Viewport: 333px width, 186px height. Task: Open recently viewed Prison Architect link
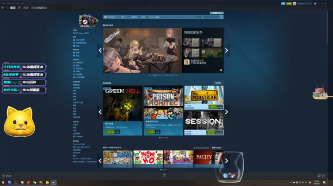[x=79, y=144]
